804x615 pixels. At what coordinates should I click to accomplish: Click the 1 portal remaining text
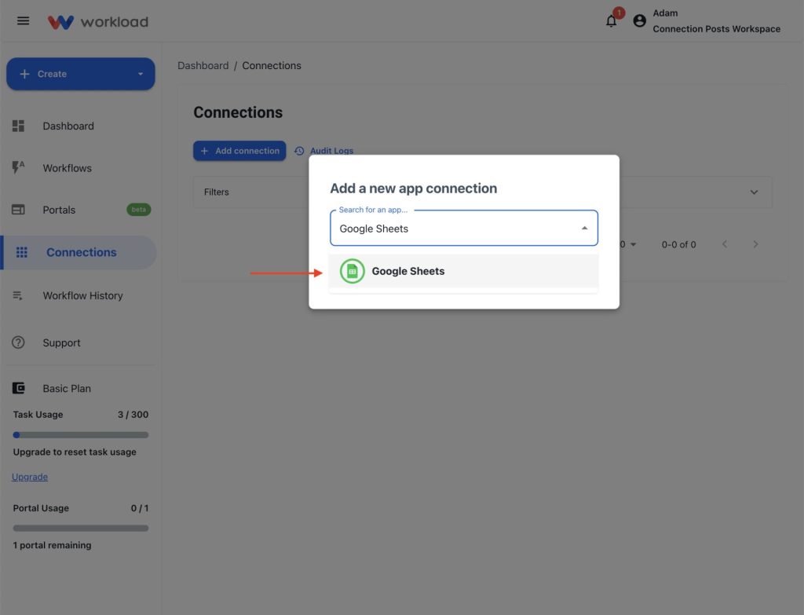click(53, 545)
